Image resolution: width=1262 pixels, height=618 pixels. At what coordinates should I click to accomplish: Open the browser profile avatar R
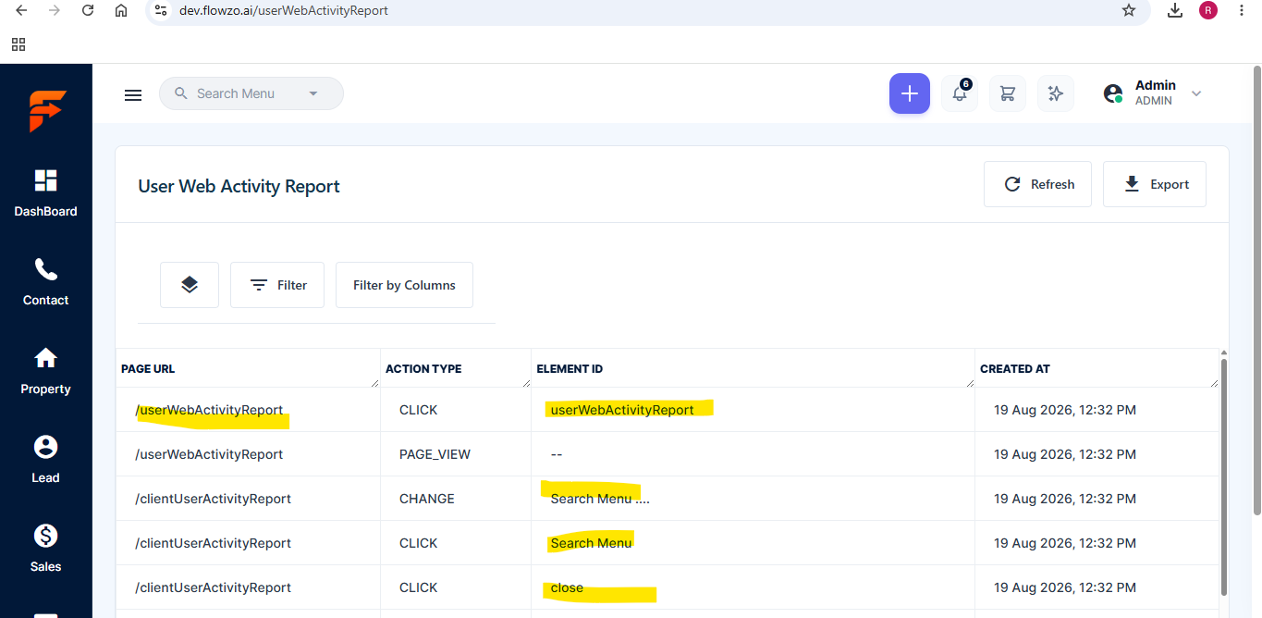point(1207,10)
